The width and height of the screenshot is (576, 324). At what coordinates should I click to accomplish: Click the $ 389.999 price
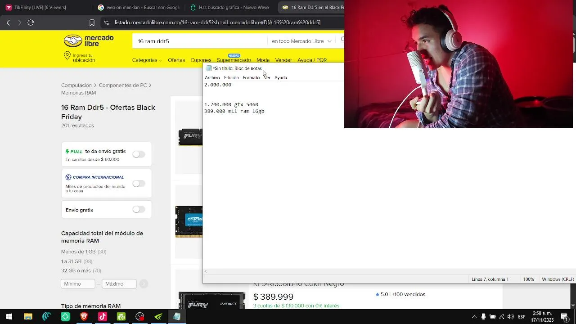[x=273, y=297]
